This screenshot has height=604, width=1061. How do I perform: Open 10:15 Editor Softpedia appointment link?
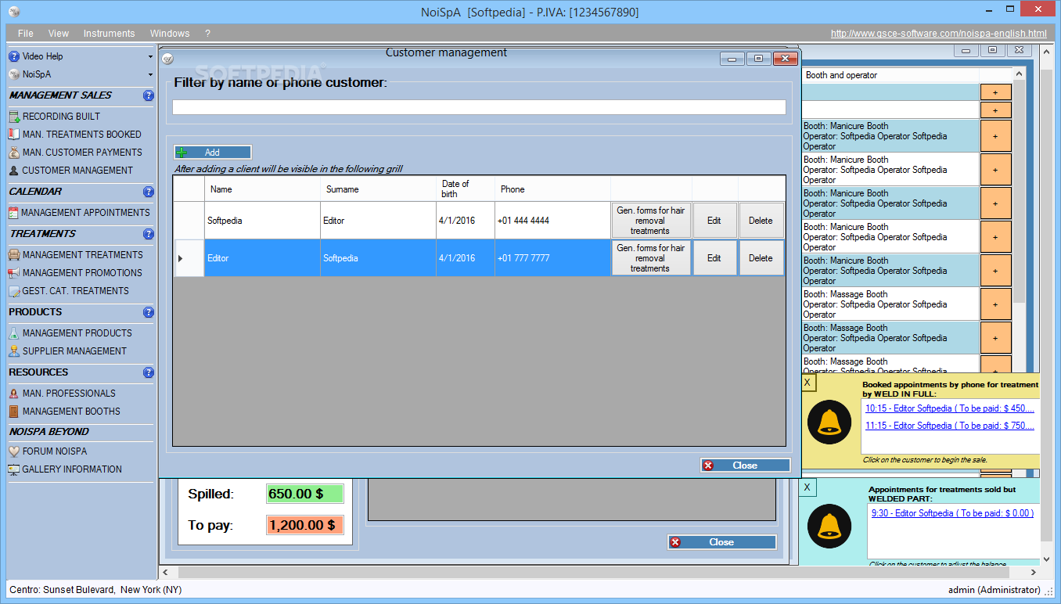950,408
